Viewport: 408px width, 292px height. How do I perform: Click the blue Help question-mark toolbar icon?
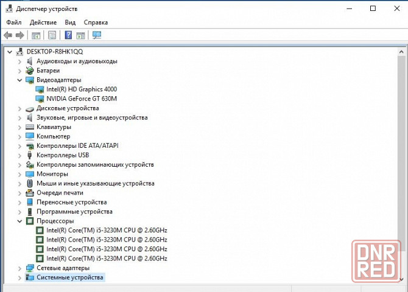coord(68,35)
